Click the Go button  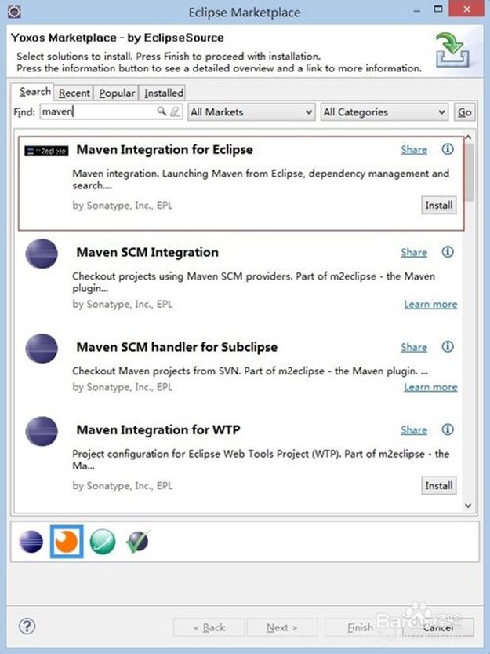[465, 112]
